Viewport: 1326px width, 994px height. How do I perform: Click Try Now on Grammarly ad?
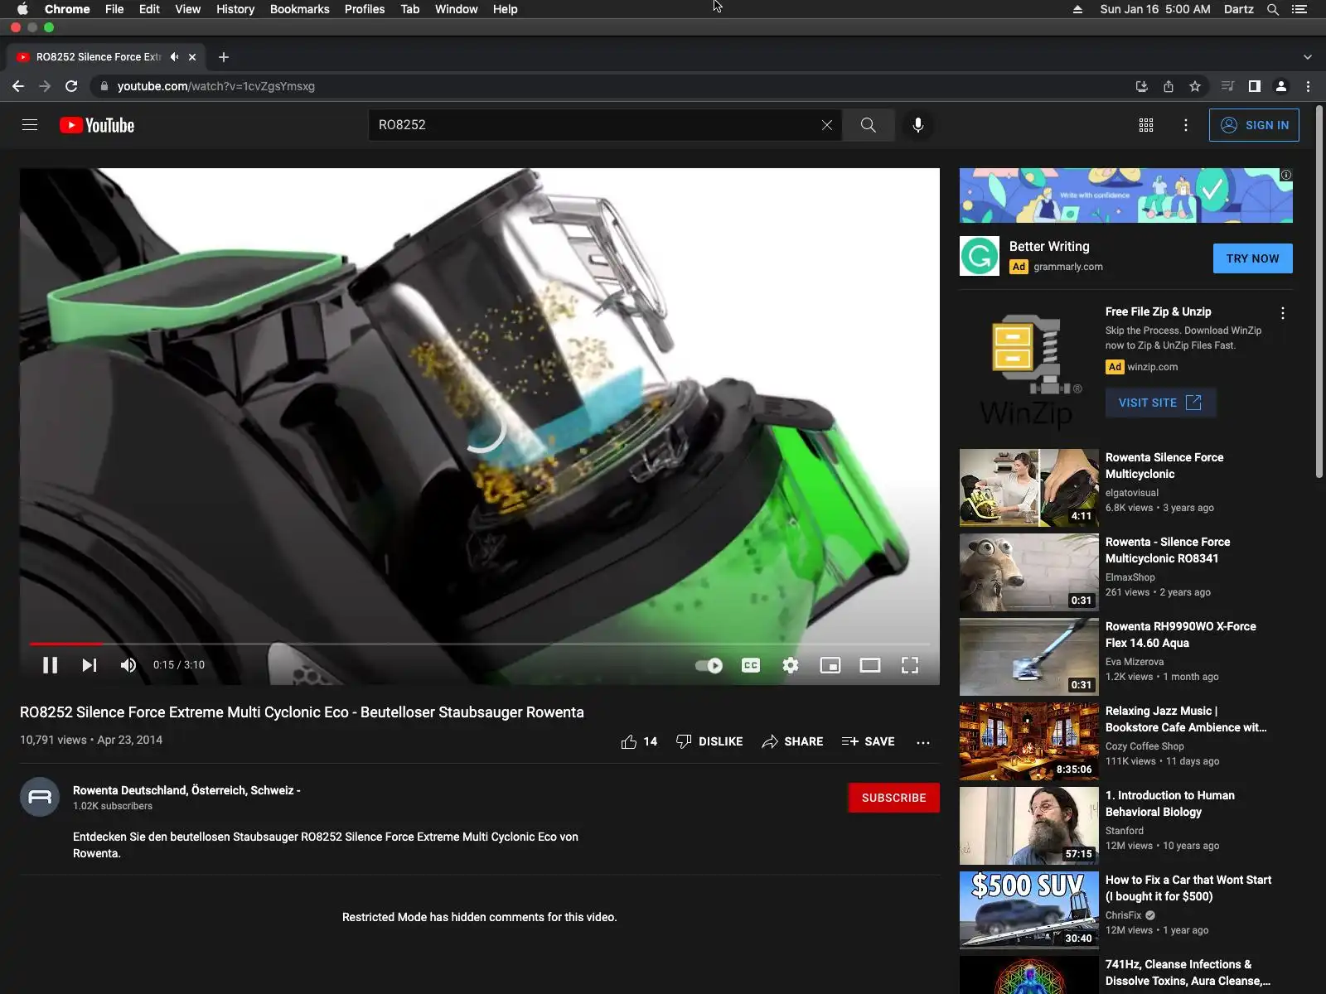[x=1253, y=258]
